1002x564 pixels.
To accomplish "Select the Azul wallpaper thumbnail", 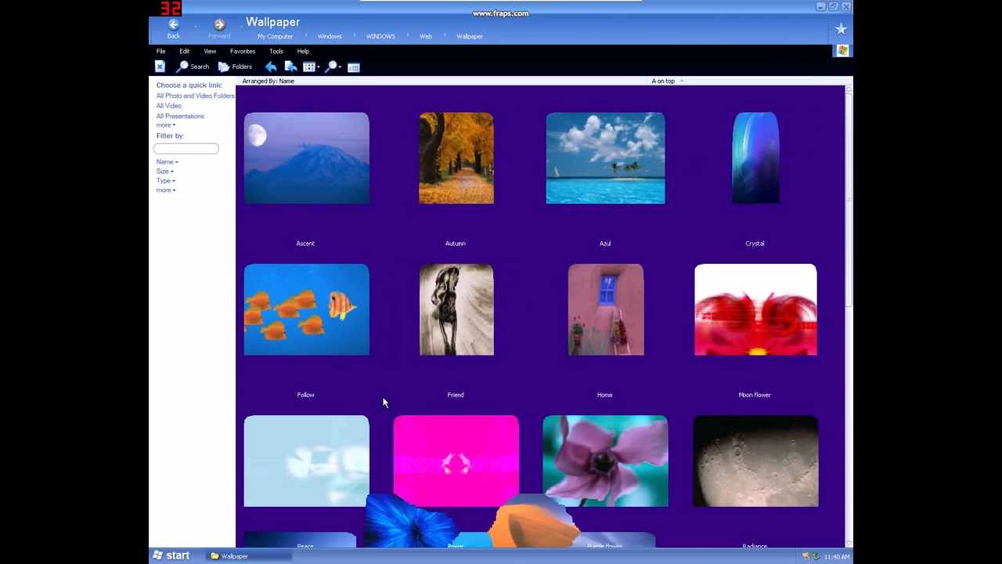I will coord(605,158).
